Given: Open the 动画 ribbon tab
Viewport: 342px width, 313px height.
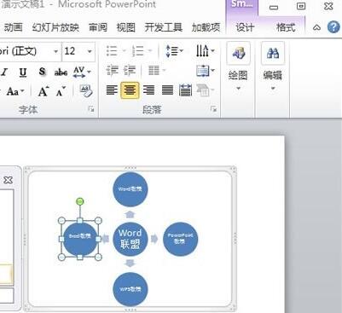Looking at the screenshot, I should [14, 27].
